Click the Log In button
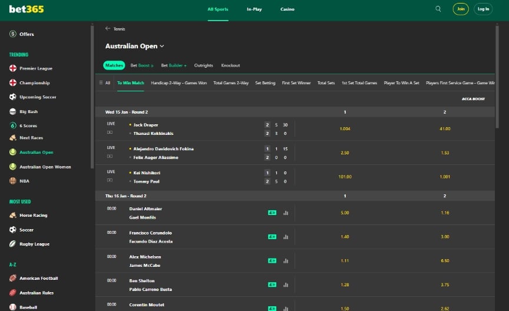This screenshot has width=509, height=311. 483,9
